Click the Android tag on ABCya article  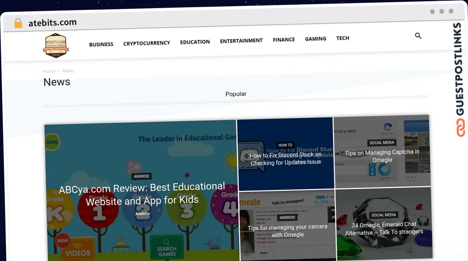pos(142,176)
